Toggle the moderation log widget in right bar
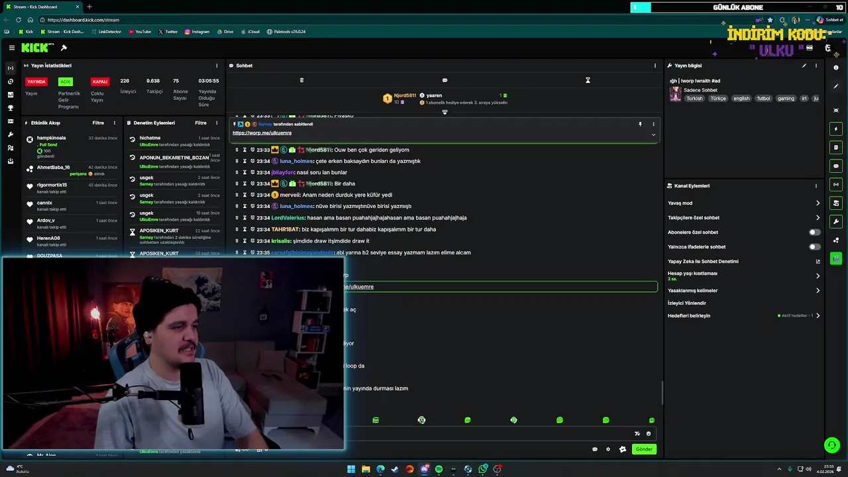This screenshot has width=848, height=477. coord(836,147)
